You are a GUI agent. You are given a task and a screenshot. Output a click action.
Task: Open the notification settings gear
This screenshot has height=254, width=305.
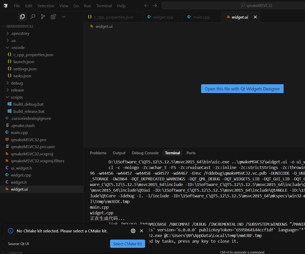tap(133, 231)
